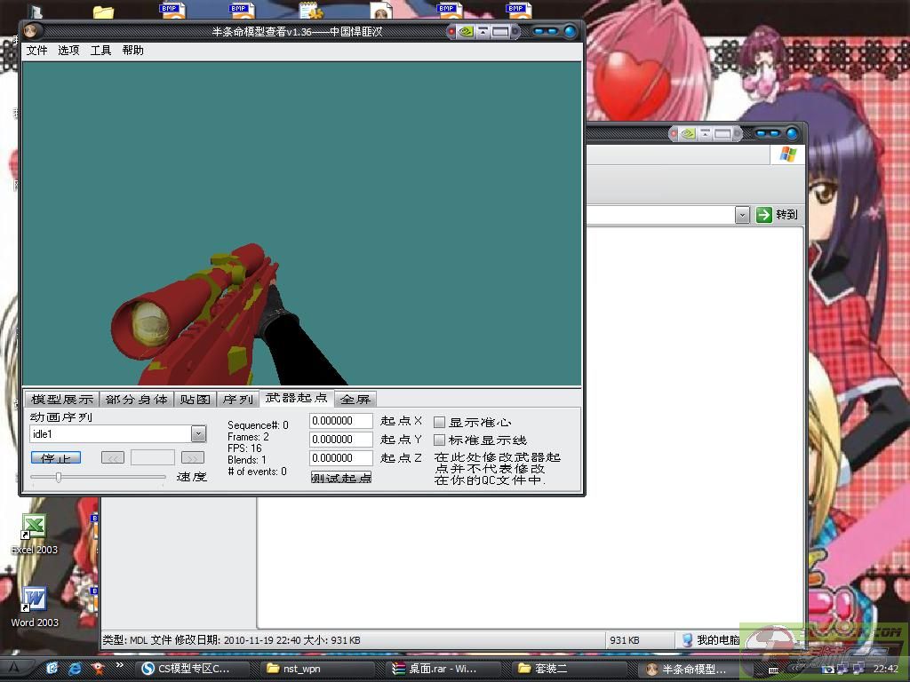910x682 pixels.
Task: Click the 速度 speed slider handle
Action: click(59, 477)
